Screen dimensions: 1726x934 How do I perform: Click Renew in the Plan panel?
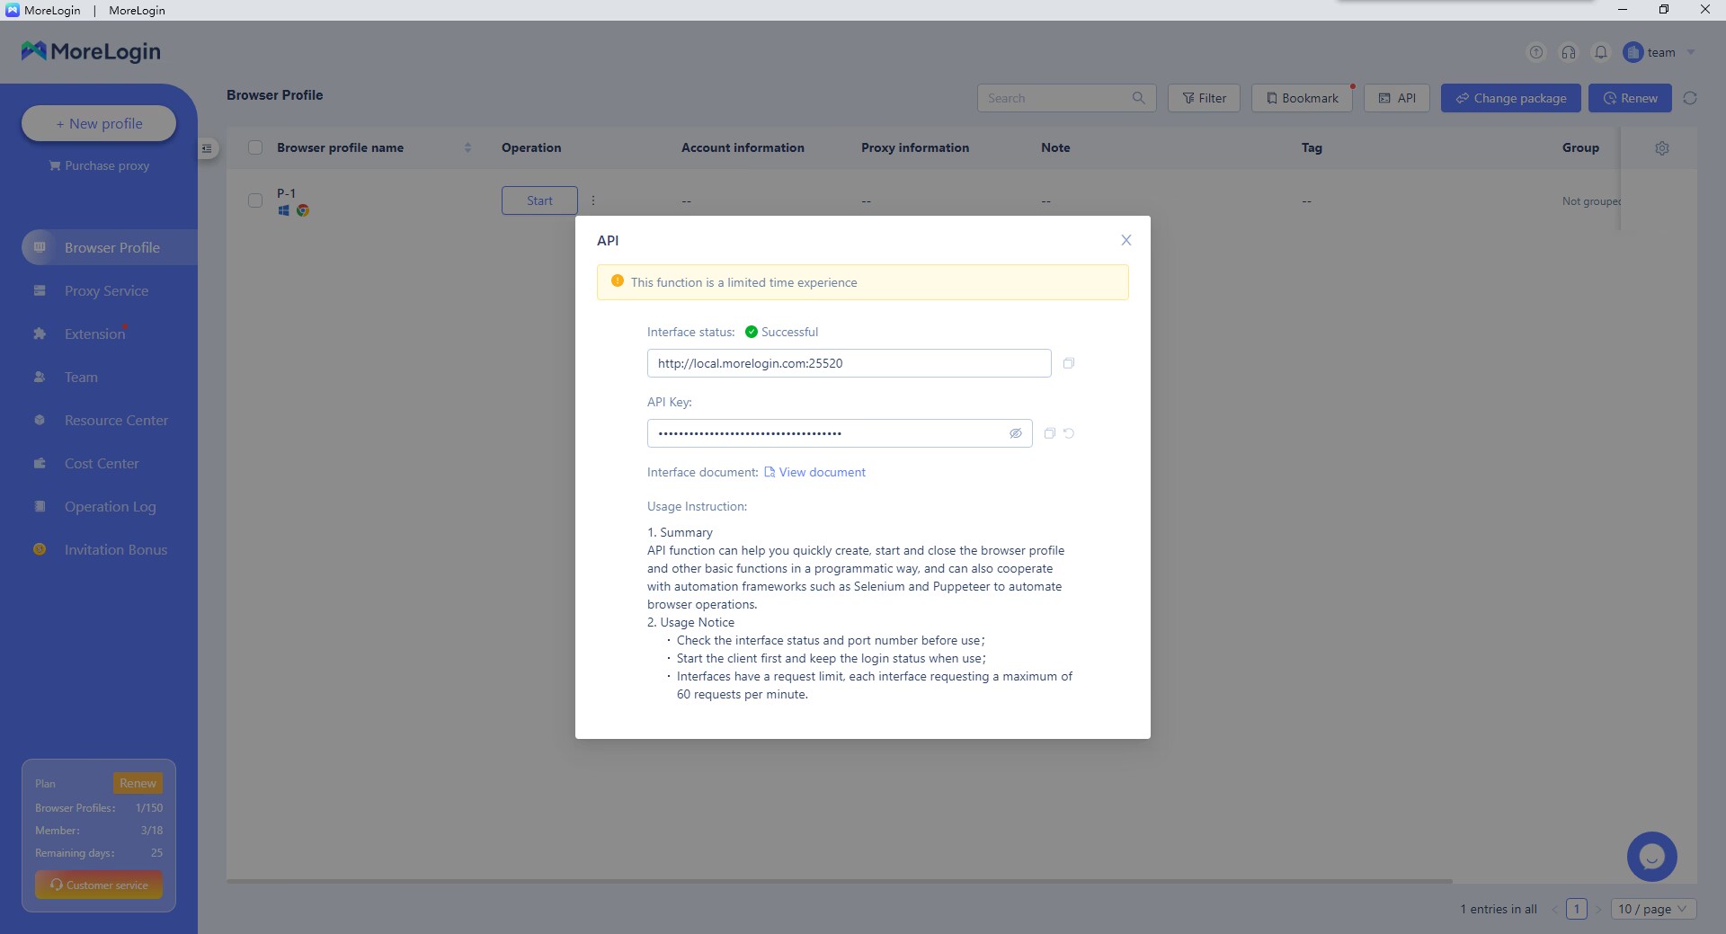pyautogui.click(x=138, y=783)
